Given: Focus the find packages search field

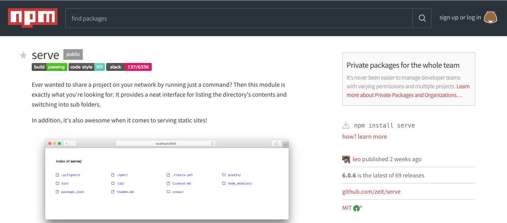Looking at the screenshot, I should pos(239,18).
